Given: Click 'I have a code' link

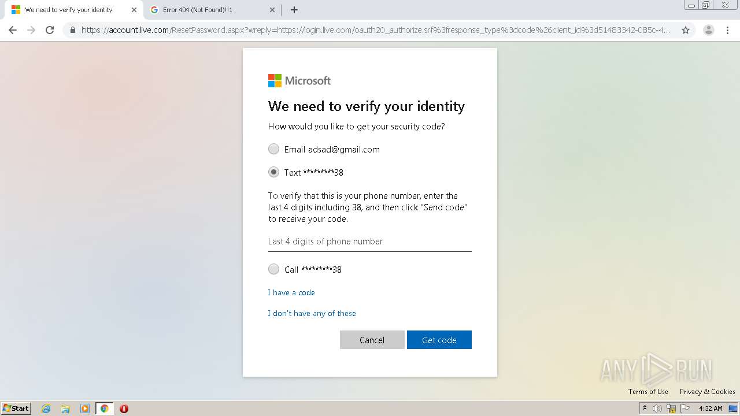Looking at the screenshot, I should pyautogui.click(x=291, y=292).
